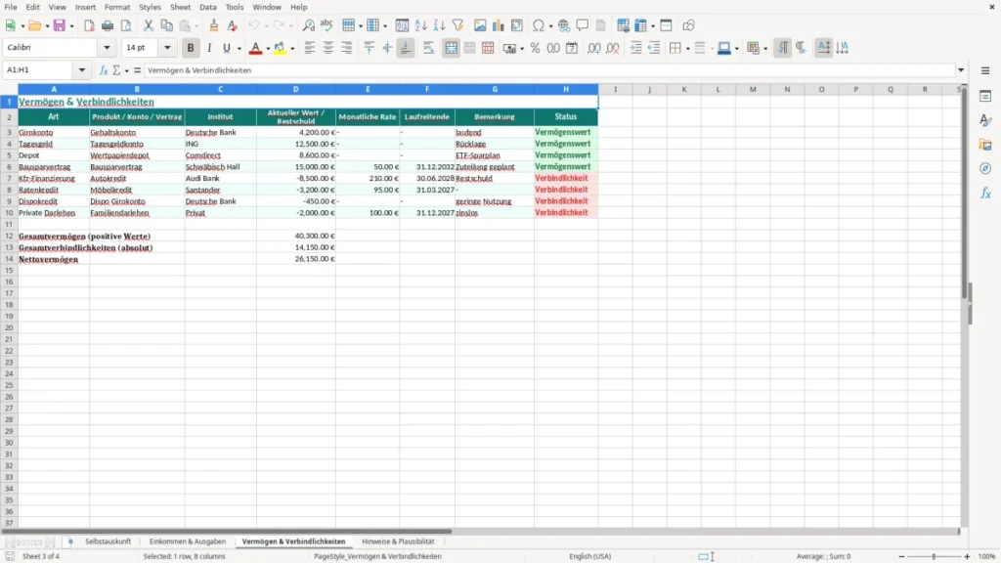This screenshot has width=1001, height=563.
Task: Click the zoom in plus button
Action: 967,556
